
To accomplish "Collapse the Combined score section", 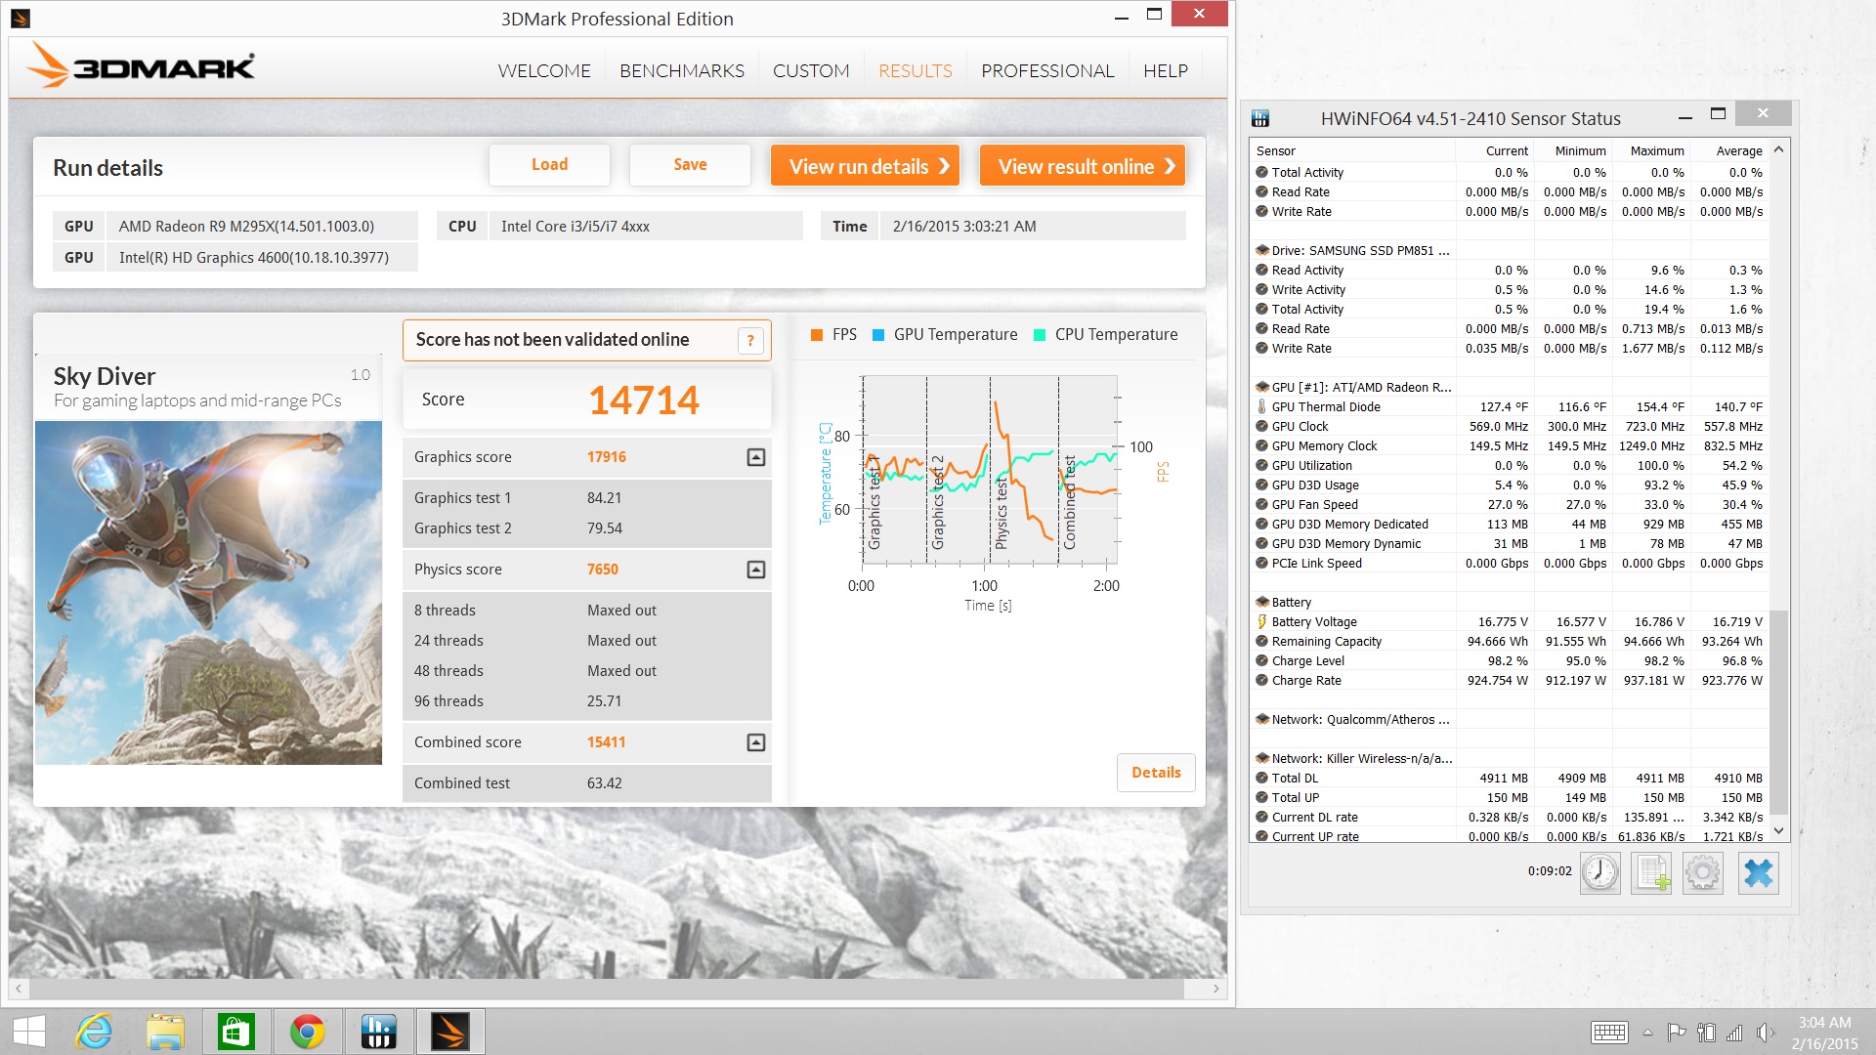I will click(756, 742).
